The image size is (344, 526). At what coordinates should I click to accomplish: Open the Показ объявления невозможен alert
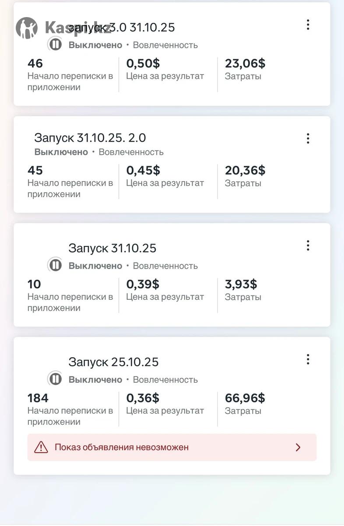pos(122,447)
